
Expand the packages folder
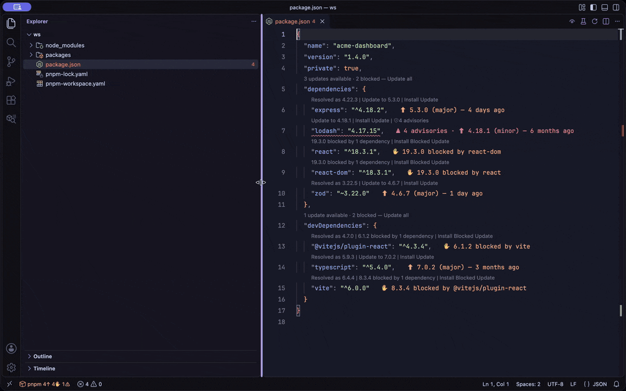[31, 55]
